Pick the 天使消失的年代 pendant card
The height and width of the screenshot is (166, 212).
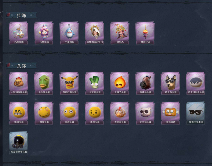(x=94, y=33)
